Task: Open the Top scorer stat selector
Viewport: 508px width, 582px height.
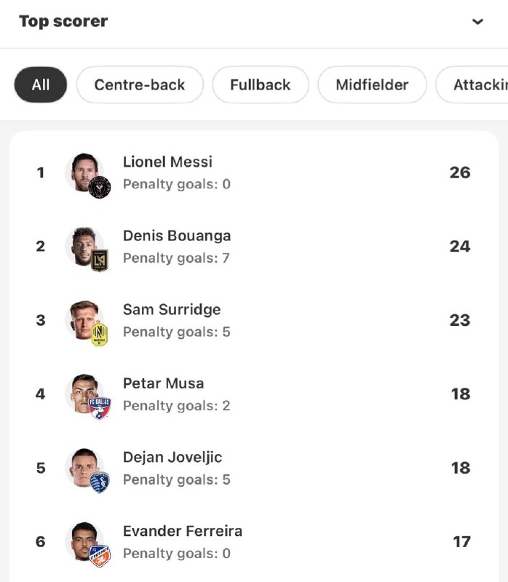Action: point(63,21)
